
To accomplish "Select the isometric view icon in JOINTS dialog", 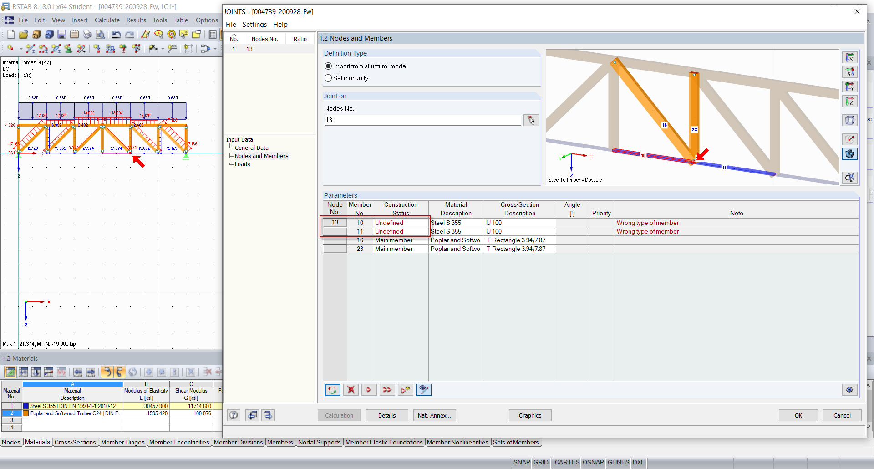I will pyautogui.click(x=850, y=120).
